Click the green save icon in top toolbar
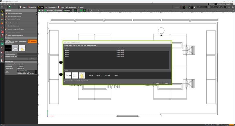 click(10, 7)
